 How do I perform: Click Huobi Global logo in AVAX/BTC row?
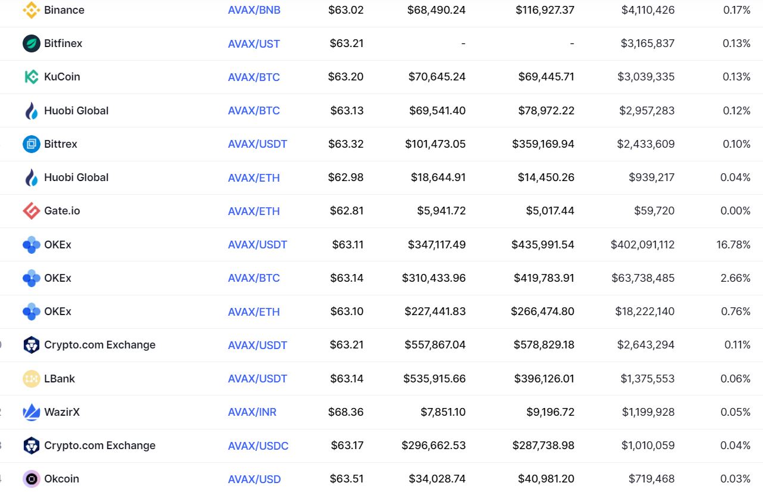click(x=31, y=111)
